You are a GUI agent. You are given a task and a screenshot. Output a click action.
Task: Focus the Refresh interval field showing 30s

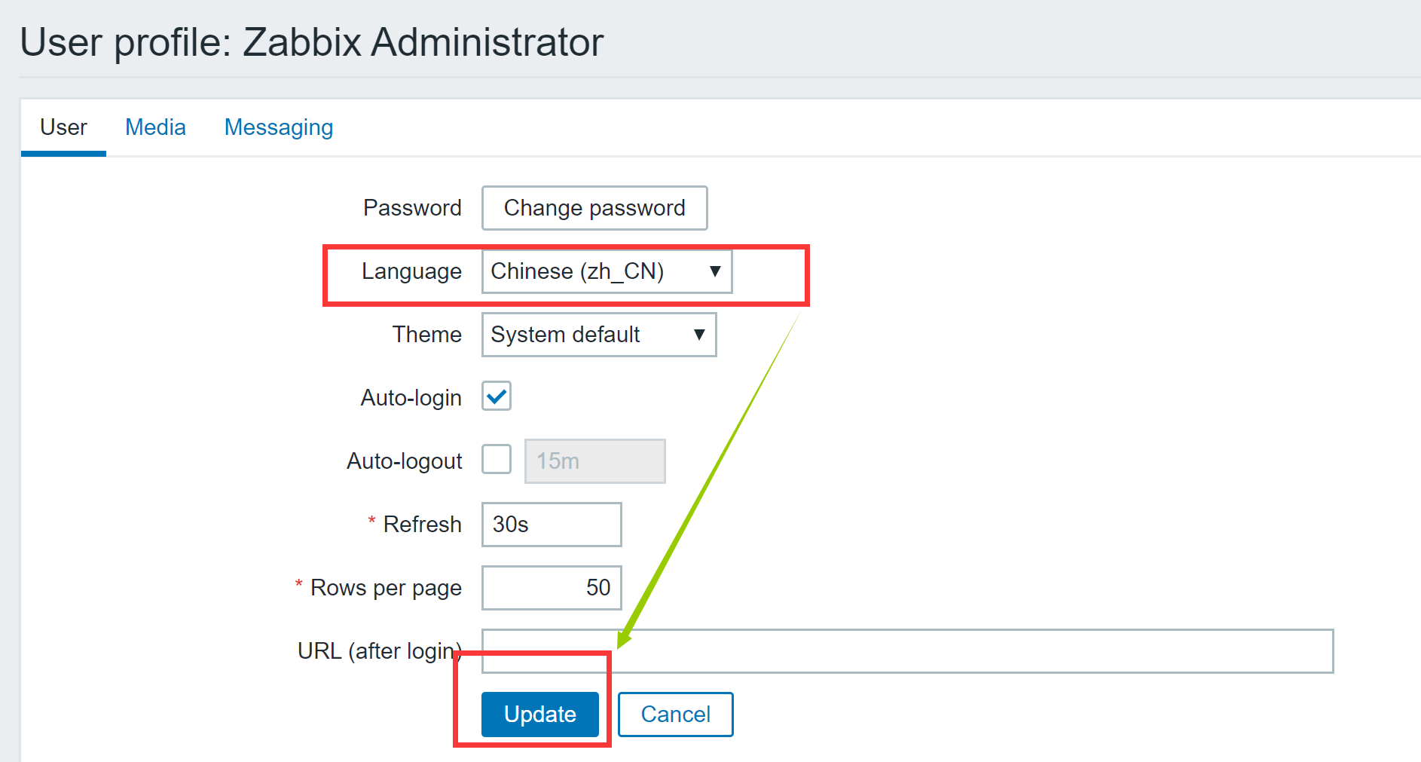click(552, 525)
